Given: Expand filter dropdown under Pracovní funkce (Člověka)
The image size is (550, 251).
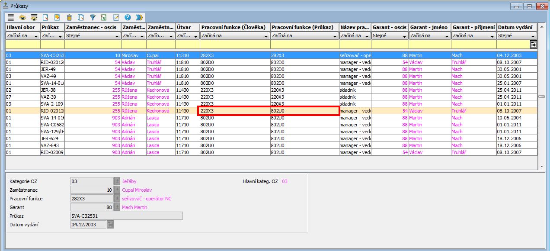Looking at the screenshot, I should coord(266,36).
